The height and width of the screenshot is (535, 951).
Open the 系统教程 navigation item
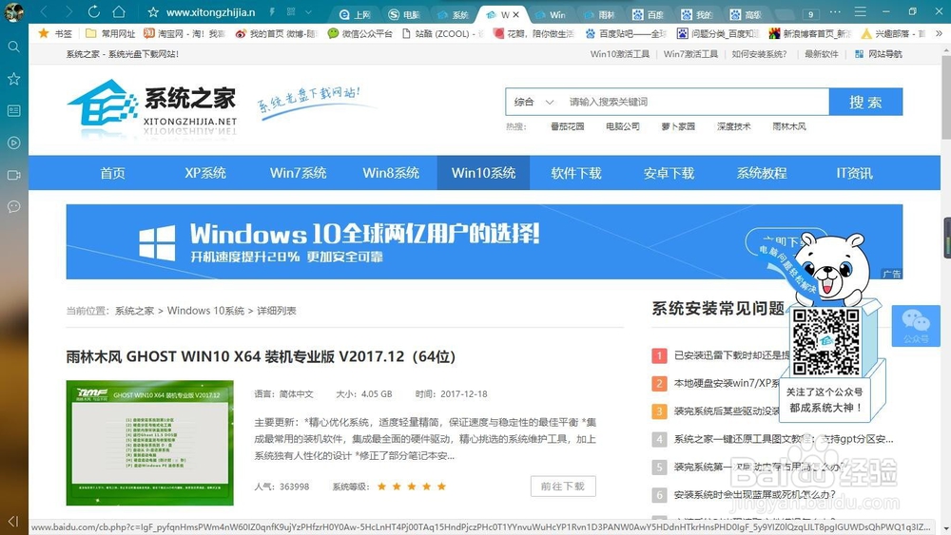tap(762, 173)
